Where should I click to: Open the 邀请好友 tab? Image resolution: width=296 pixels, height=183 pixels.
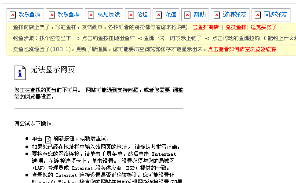click(234, 15)
